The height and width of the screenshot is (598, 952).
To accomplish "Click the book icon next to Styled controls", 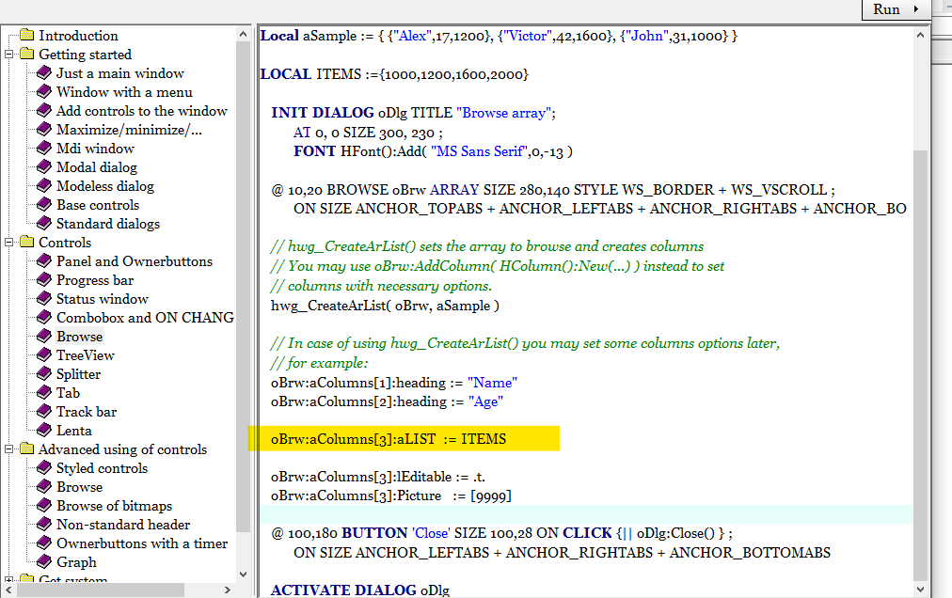I will [x=43, y=468].
